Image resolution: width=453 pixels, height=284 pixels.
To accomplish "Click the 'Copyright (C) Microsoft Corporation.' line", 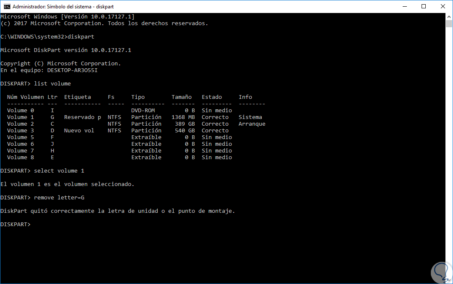I will pos(61,64).
